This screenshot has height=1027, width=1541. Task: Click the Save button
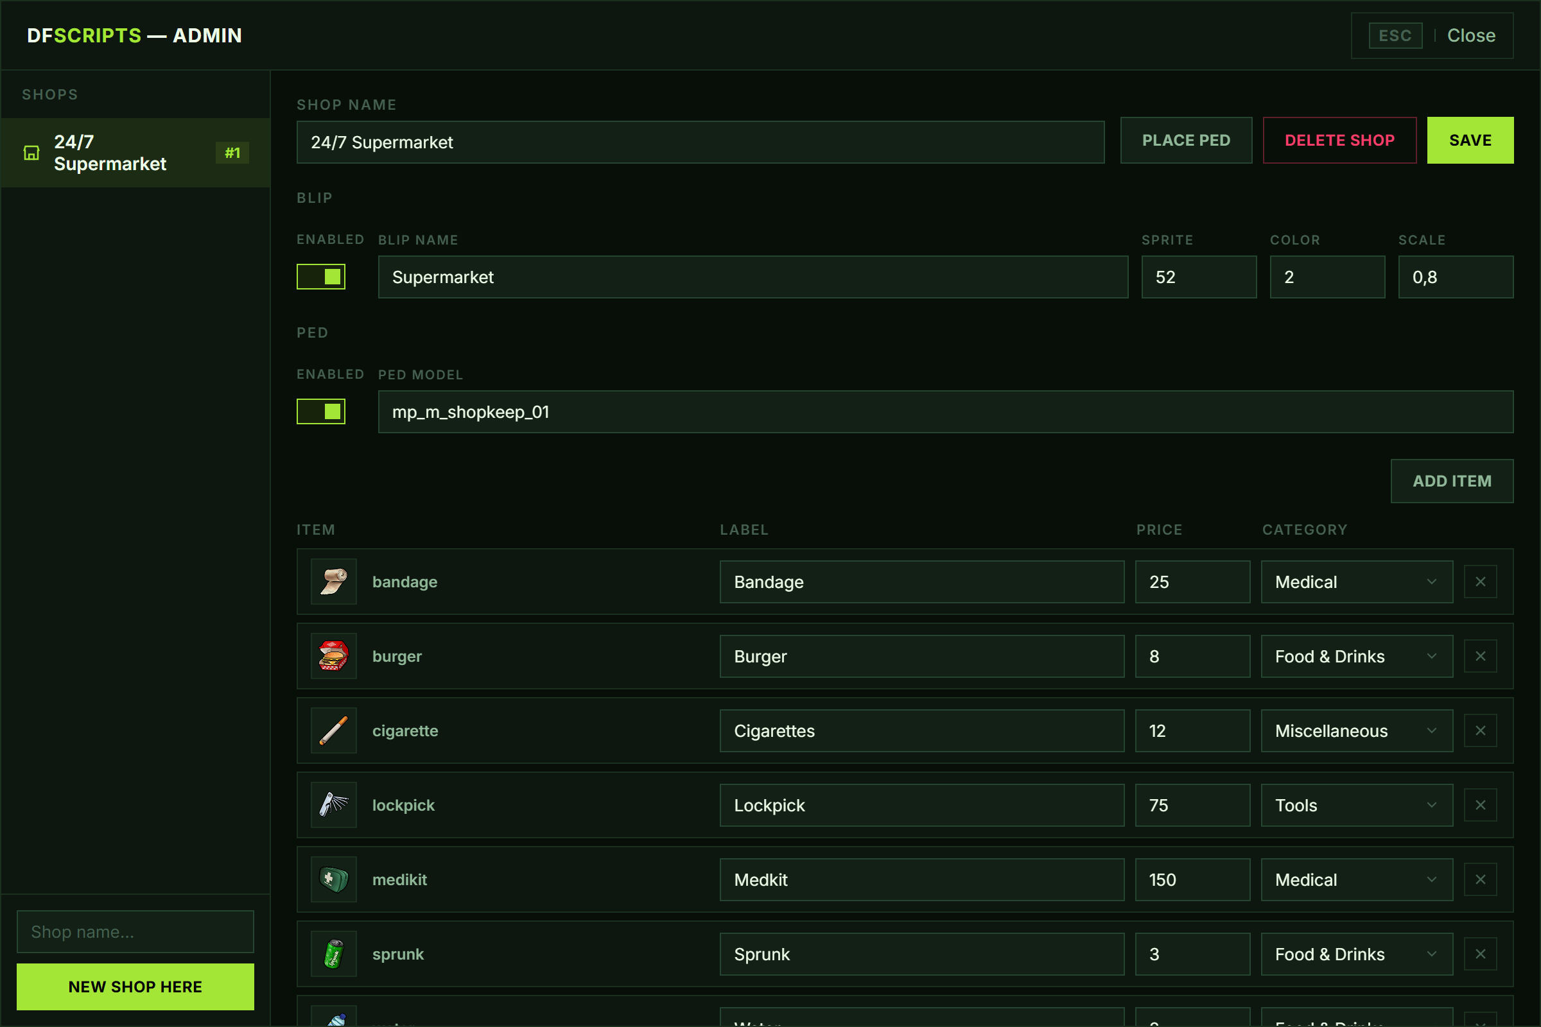click(x=1470, y=140)
